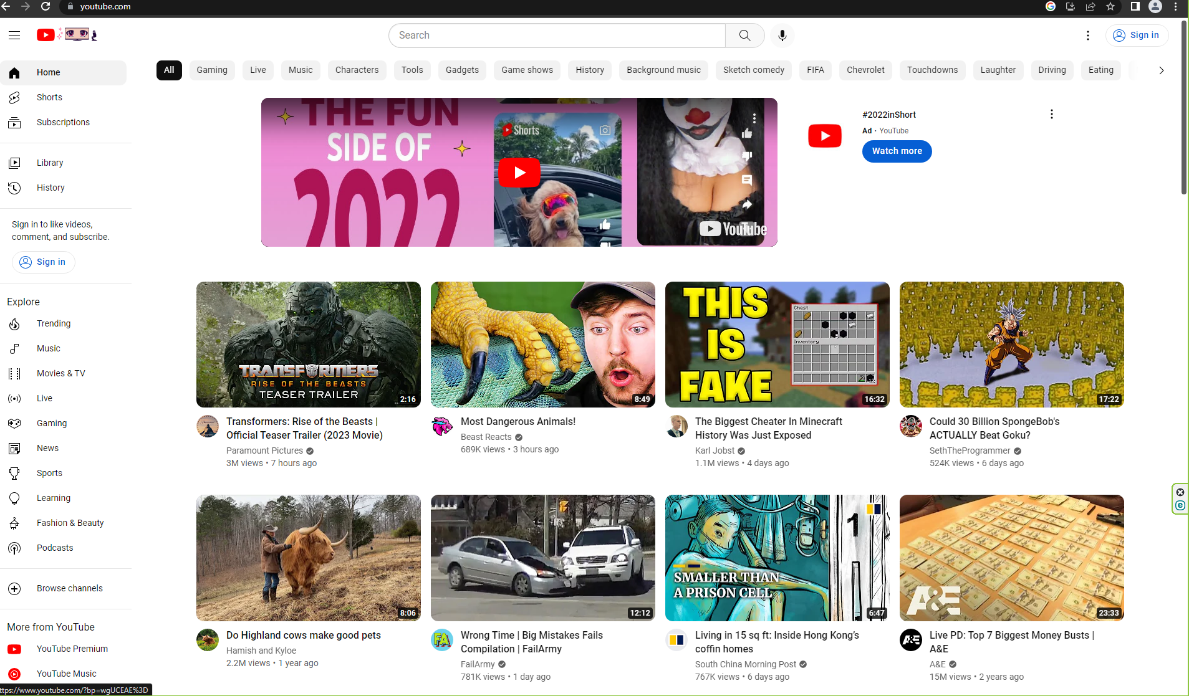1189x696 pixels.
Task: Open YouTube Music from the sidebar
Action: tap(66, 674)
